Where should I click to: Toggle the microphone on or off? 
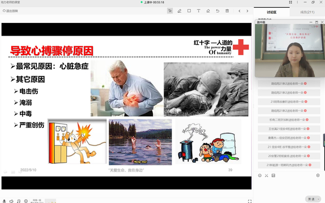(4, 201)
